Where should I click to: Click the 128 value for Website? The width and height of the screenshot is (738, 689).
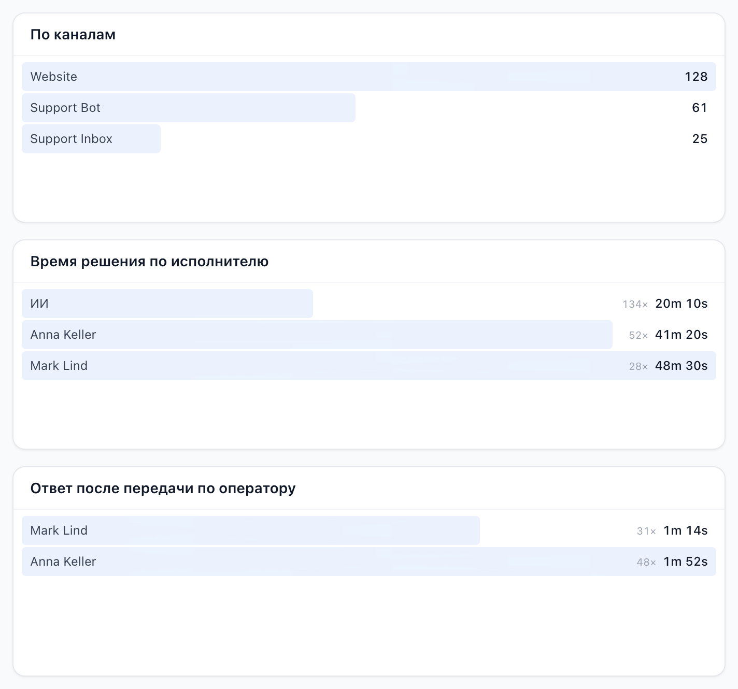tap(696, 77)
